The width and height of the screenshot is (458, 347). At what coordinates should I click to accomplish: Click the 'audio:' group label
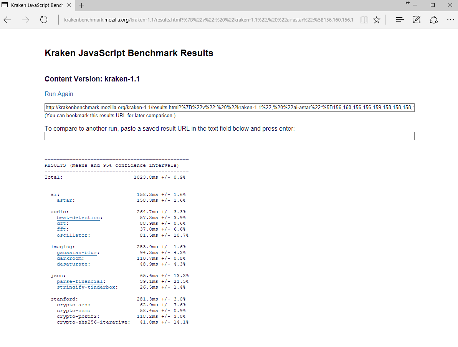pos(60,212)
